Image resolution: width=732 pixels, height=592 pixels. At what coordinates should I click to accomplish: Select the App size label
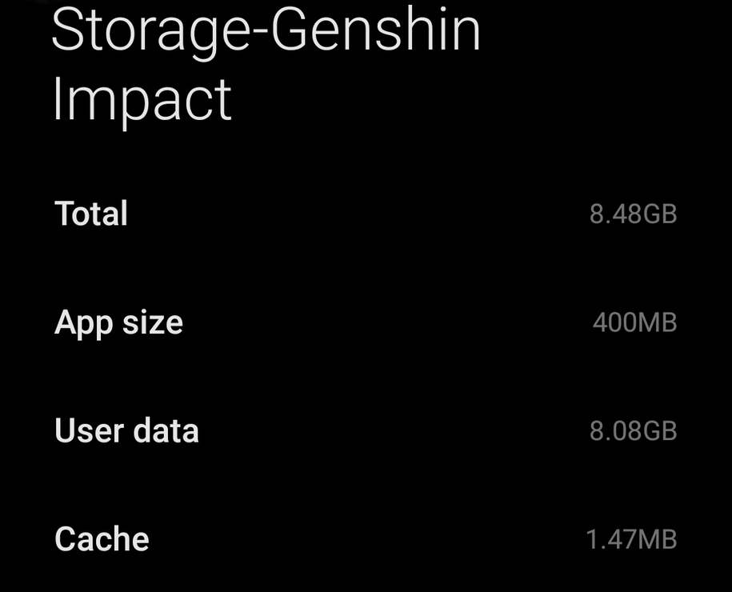(118, 323)
